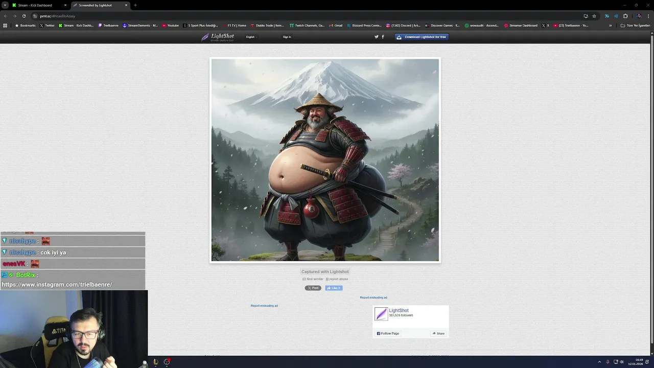Click the samurai screenshot image
Viewport: 654px width, 368px height.
(x=325, y=160)
